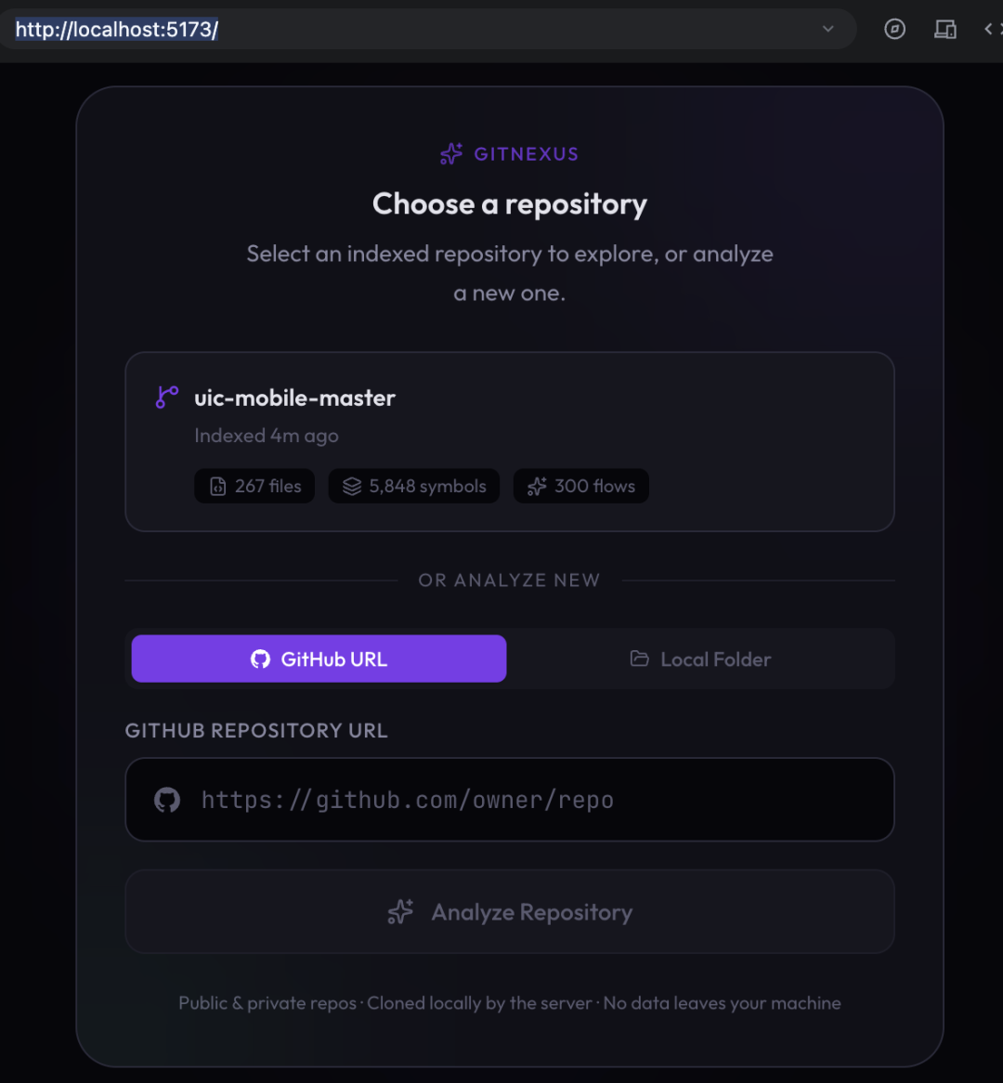The height and width of the screenshot is (1083, 1003).
Task: Click the git branch icon beside uic-mobile-master
Action: [166, 398]
